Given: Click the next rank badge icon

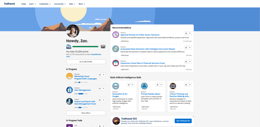Looking at the screenshot, I should 103,47.
